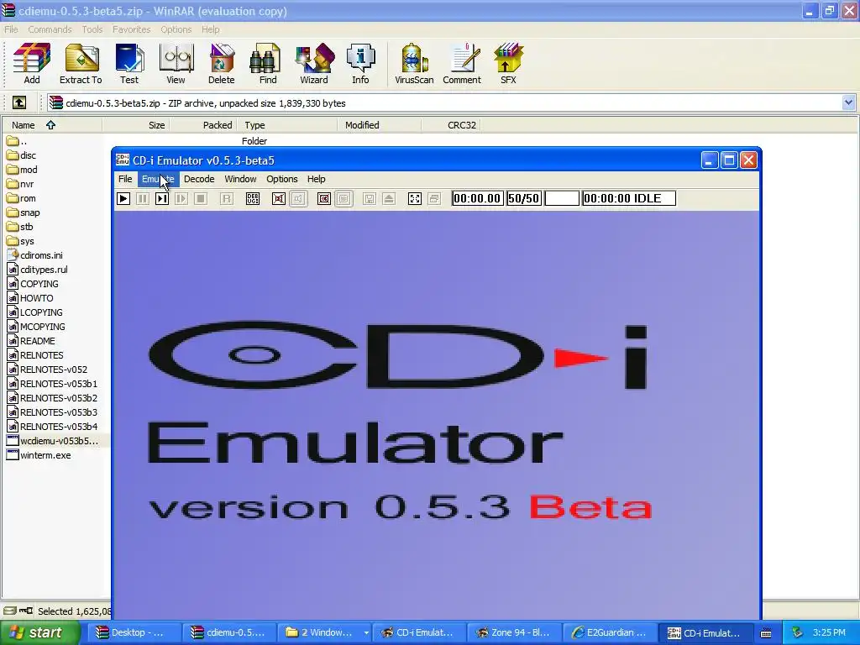The width and height of the screenshot is (860, 645).
Task: Select the rom folder in archive list
Action: coord(22,198)
